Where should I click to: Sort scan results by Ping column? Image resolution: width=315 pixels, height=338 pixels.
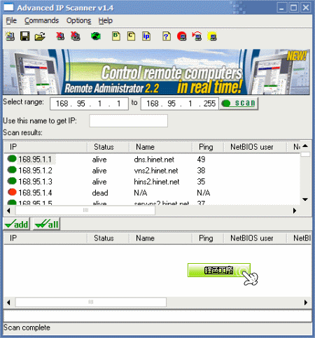click(208, 147)
